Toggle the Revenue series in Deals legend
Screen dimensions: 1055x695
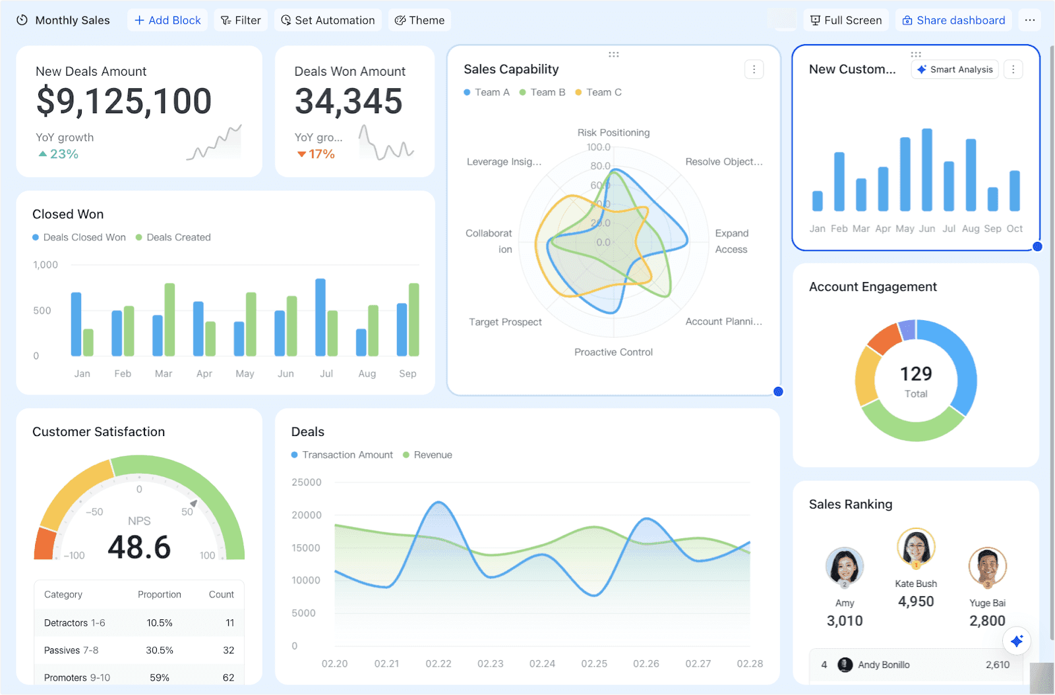(x=427, y=455)
